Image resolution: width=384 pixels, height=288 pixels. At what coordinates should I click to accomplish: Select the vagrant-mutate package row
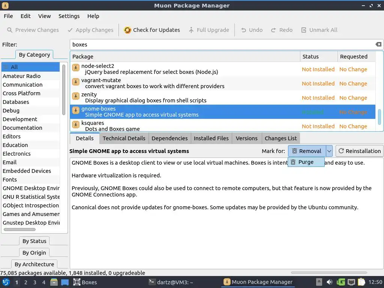pos(223,83)
